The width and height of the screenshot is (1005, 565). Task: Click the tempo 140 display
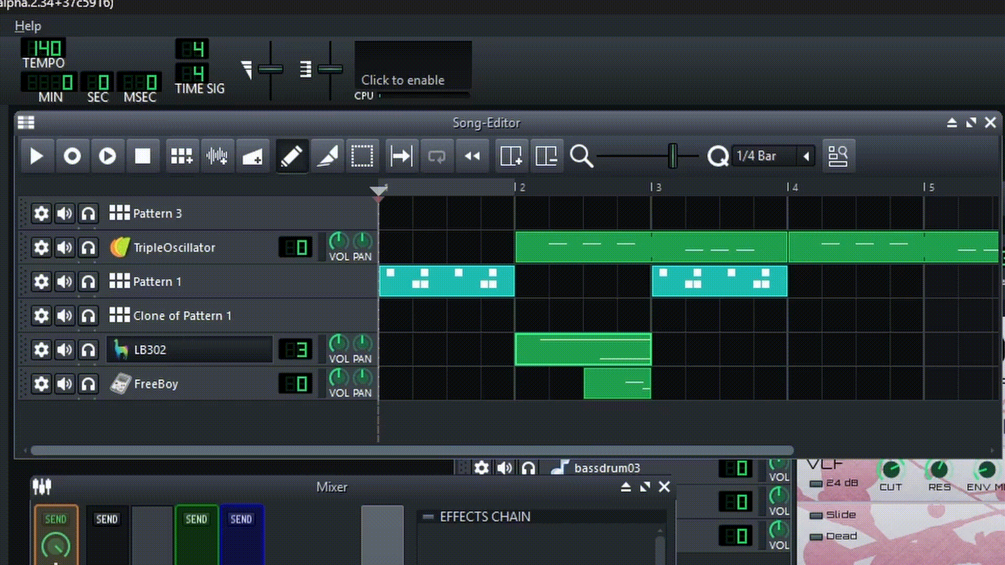44,49
